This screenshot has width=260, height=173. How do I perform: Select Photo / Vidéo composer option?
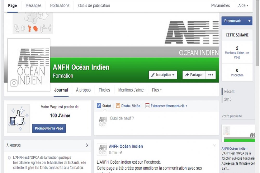[x=128, y=106]
